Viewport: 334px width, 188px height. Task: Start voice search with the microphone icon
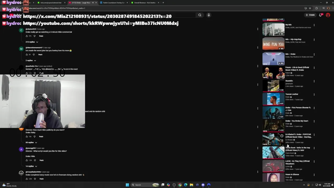point(209,15)
